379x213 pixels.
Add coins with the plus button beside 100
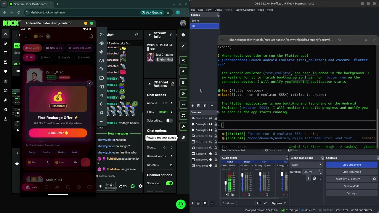[48, 36]
